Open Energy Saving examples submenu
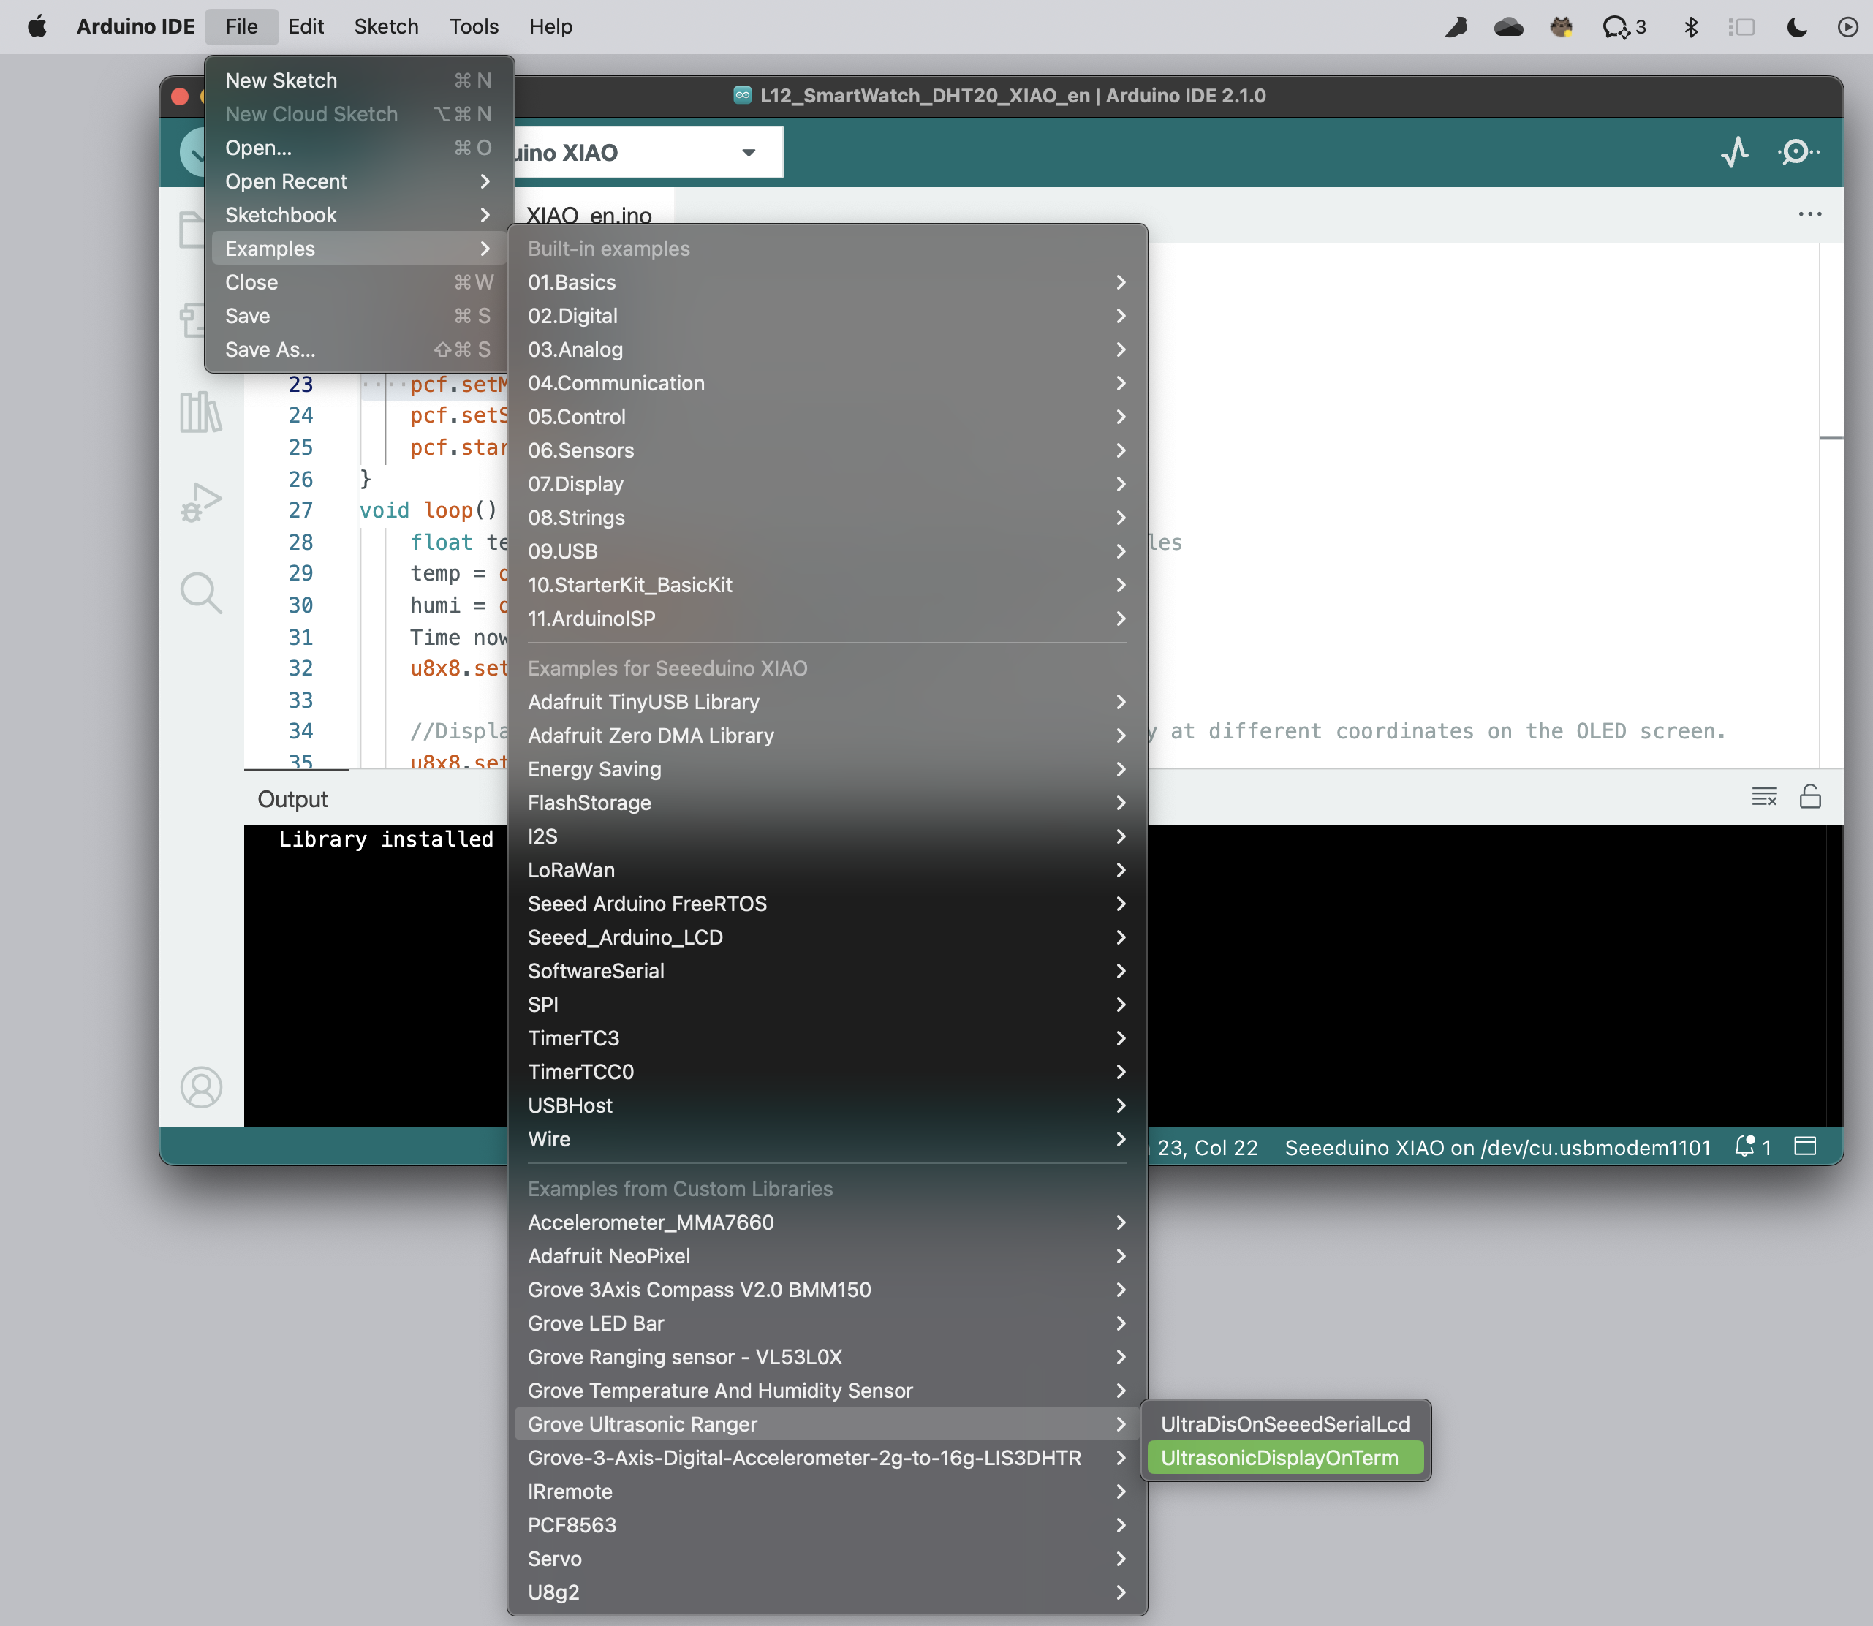Viewport: 1873px width, 1626px height. [827, 768]
